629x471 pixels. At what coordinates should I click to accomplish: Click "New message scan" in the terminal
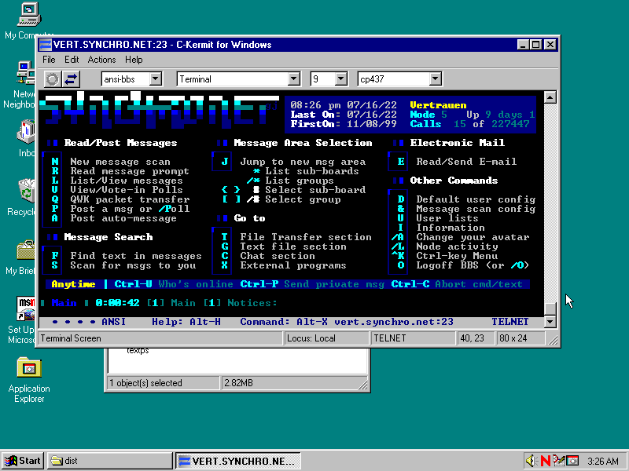point(120,162)
